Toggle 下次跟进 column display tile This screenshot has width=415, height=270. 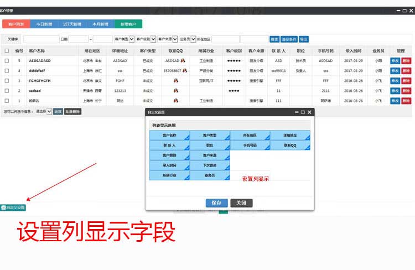pos(210,165)
